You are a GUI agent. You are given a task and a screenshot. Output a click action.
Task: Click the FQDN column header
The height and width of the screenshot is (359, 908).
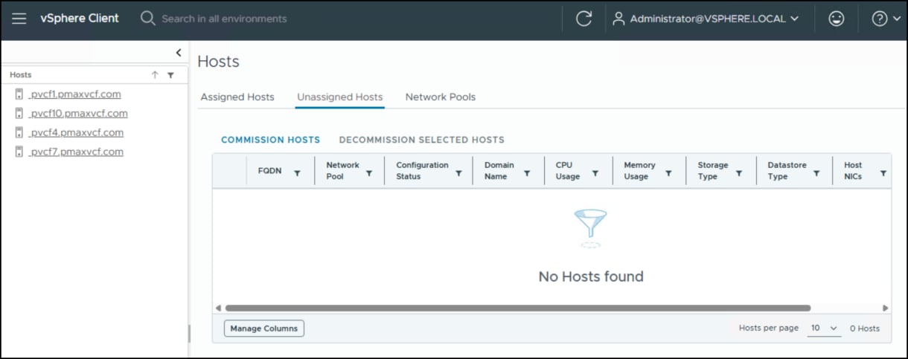click(x=269, y=171)
